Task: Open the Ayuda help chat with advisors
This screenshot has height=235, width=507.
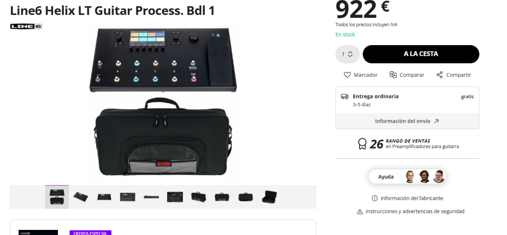Action: coord(407,176)
